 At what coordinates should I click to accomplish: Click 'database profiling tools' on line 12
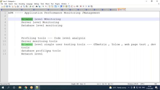[x=41, y=51]
